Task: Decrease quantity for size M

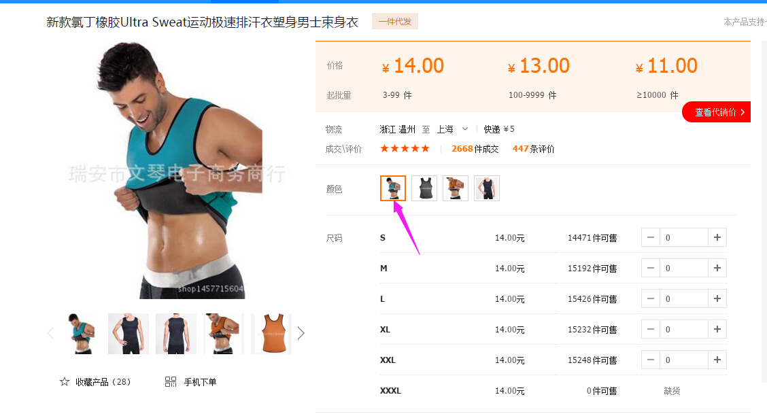Action: (651, 268)
